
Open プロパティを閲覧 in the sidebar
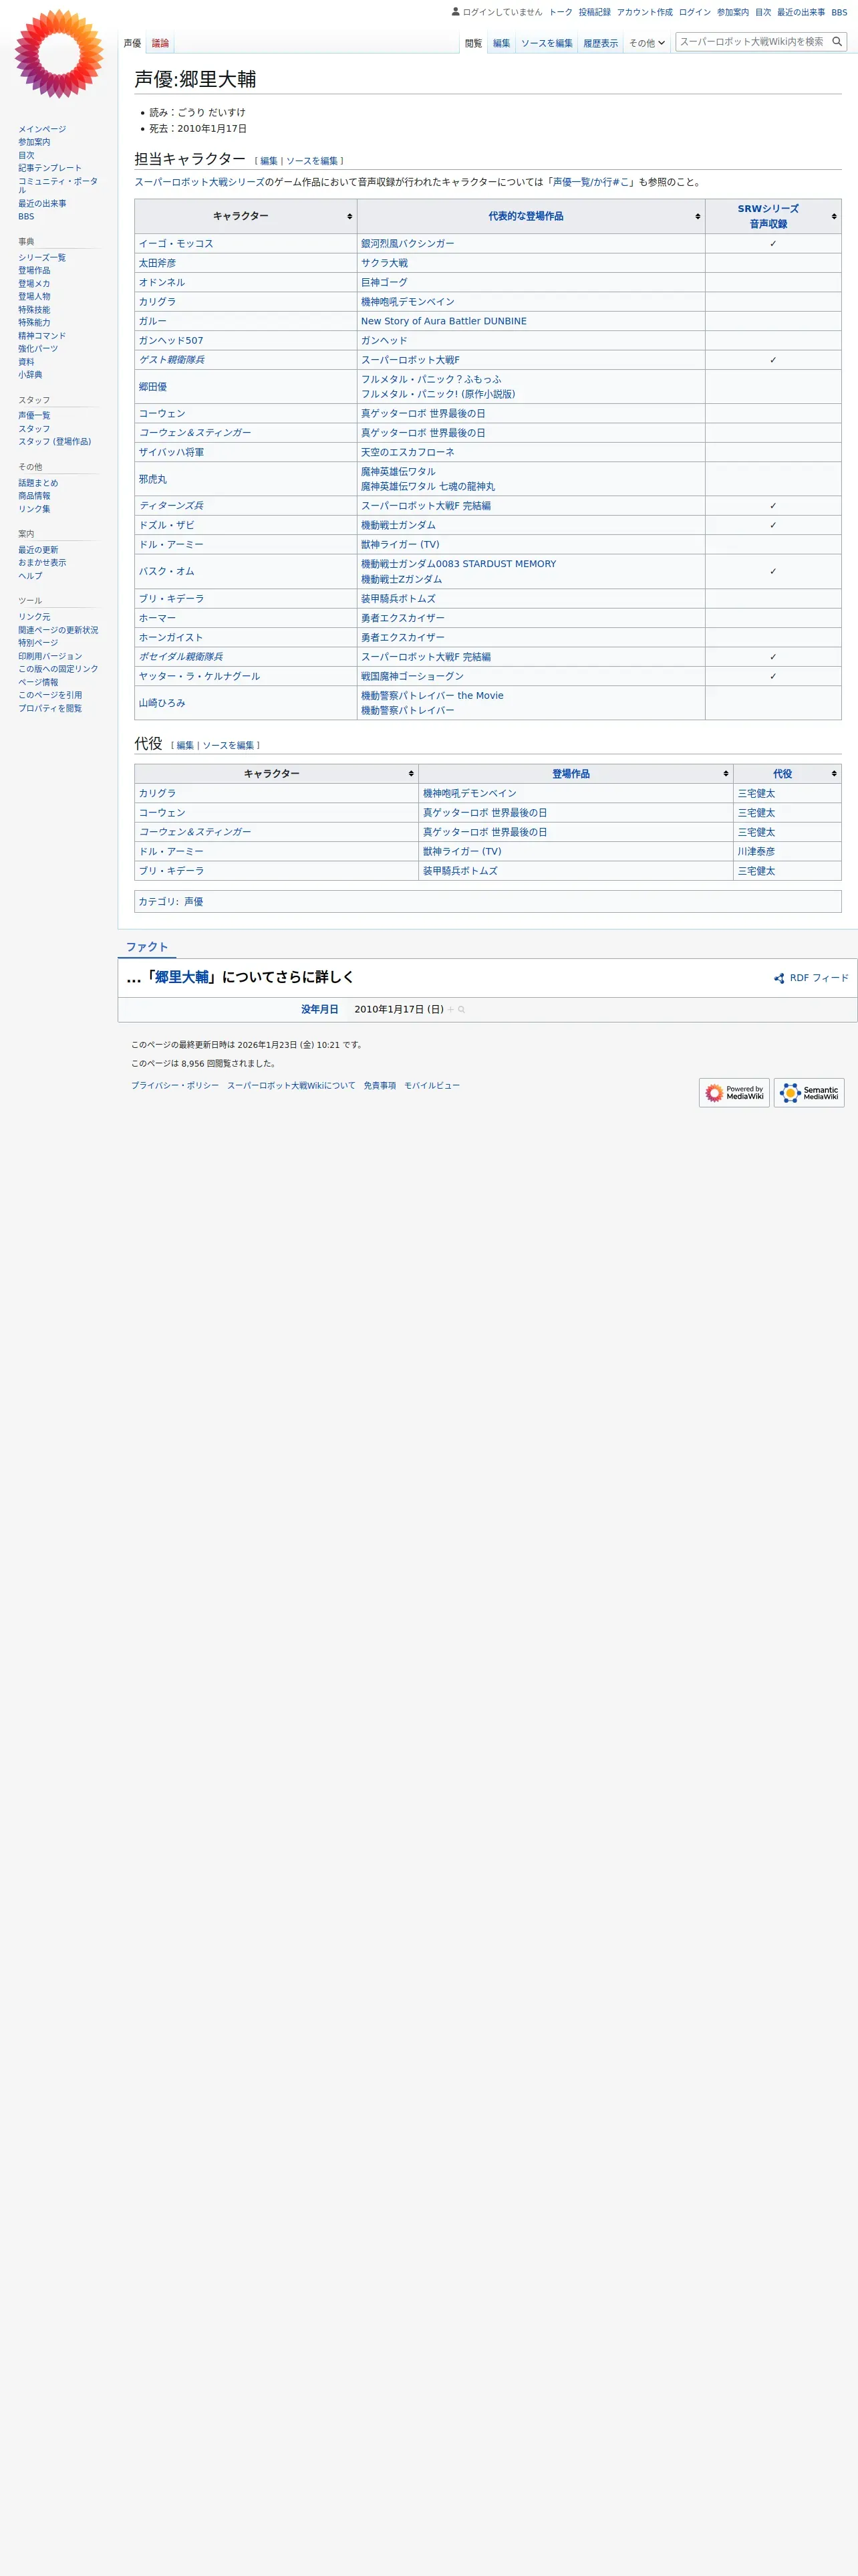(x=50, y=708)
